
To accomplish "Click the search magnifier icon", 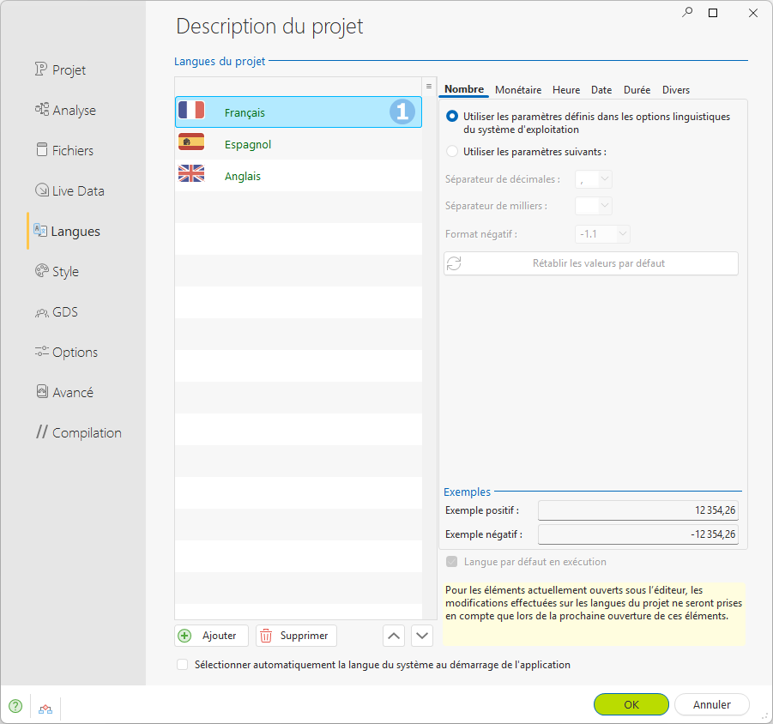I will point(687,12).
